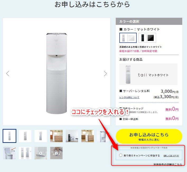
Task: Open the 詳しくはコチラ campaign details link
Action: tap(171, 156)
